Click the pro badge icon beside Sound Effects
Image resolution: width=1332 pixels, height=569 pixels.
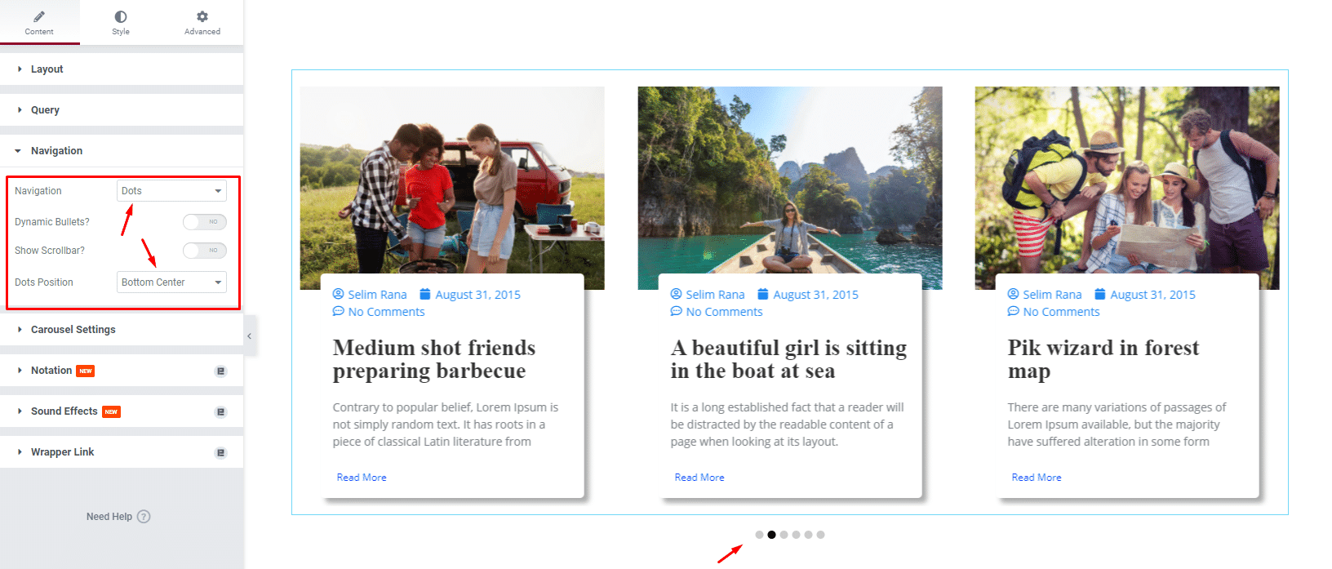click(x=220, y=412)
